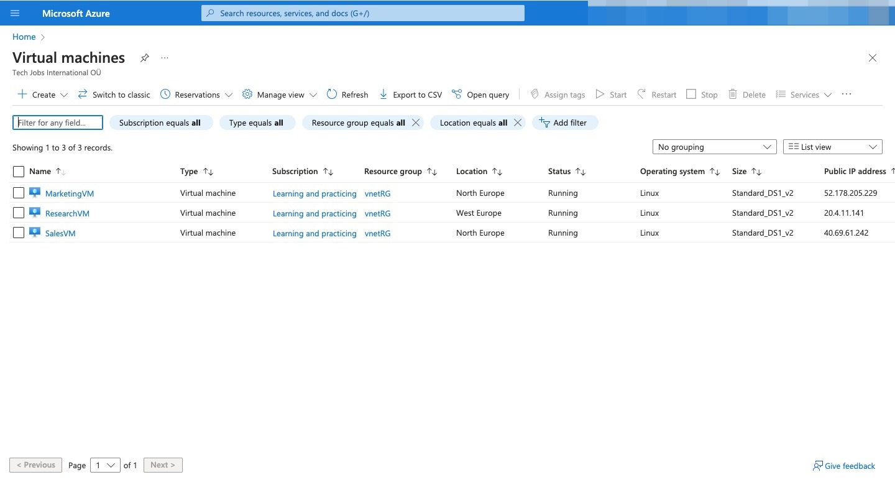Open the ResearchVM link

point(67,214)
